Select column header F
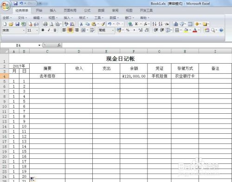The width and height of the screenshot is (232, 182). pyautogui.click(x=134, y=52)
